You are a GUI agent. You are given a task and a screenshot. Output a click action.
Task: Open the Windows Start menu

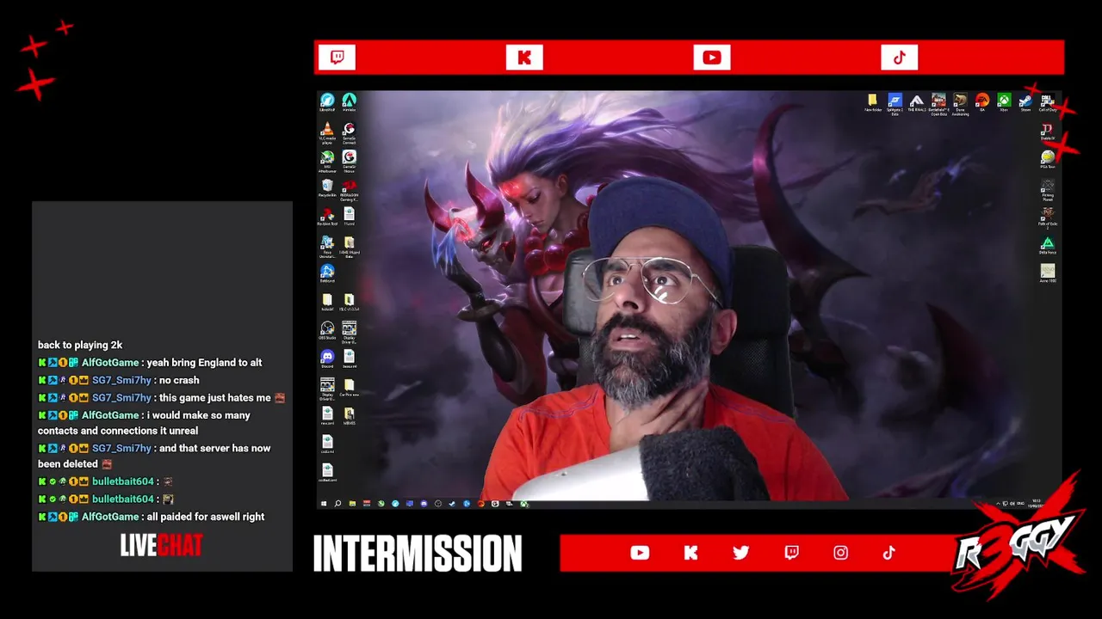point(324,504)
